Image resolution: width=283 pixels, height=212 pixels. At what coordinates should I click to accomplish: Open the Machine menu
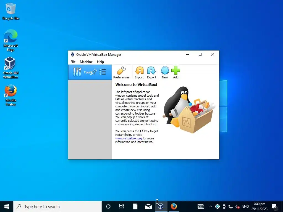[86, 62]
